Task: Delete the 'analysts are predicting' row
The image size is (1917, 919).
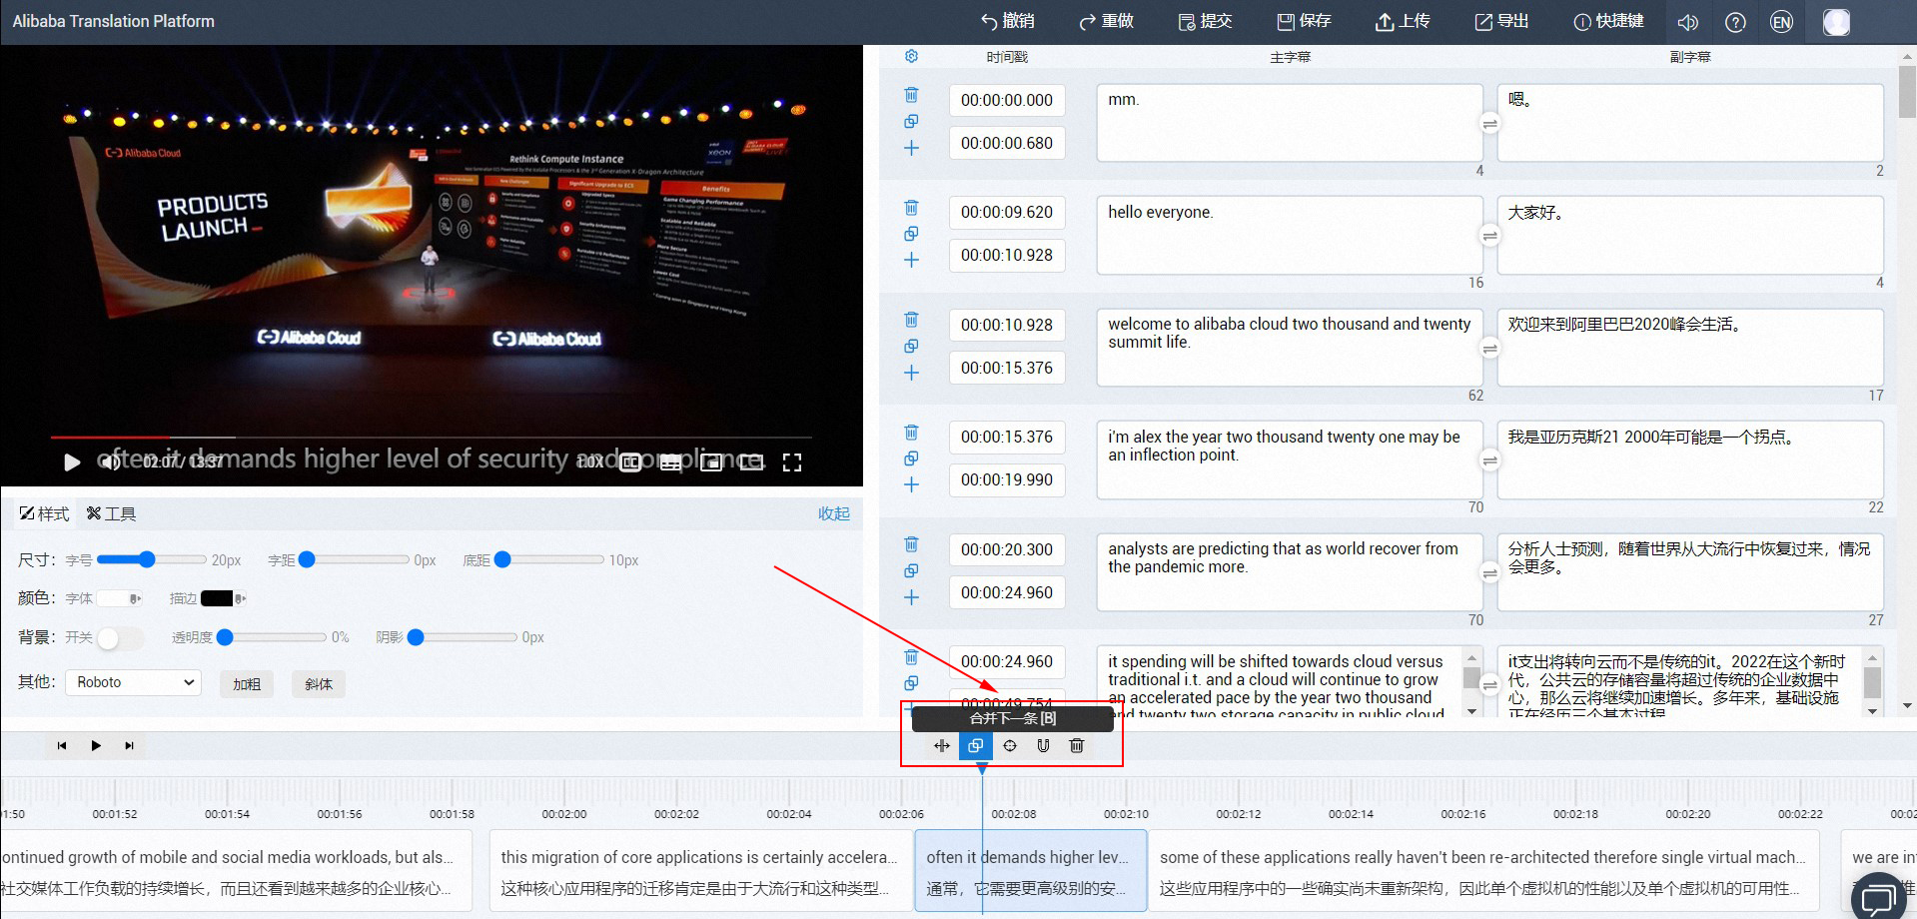Action: (x=911, y=544)
